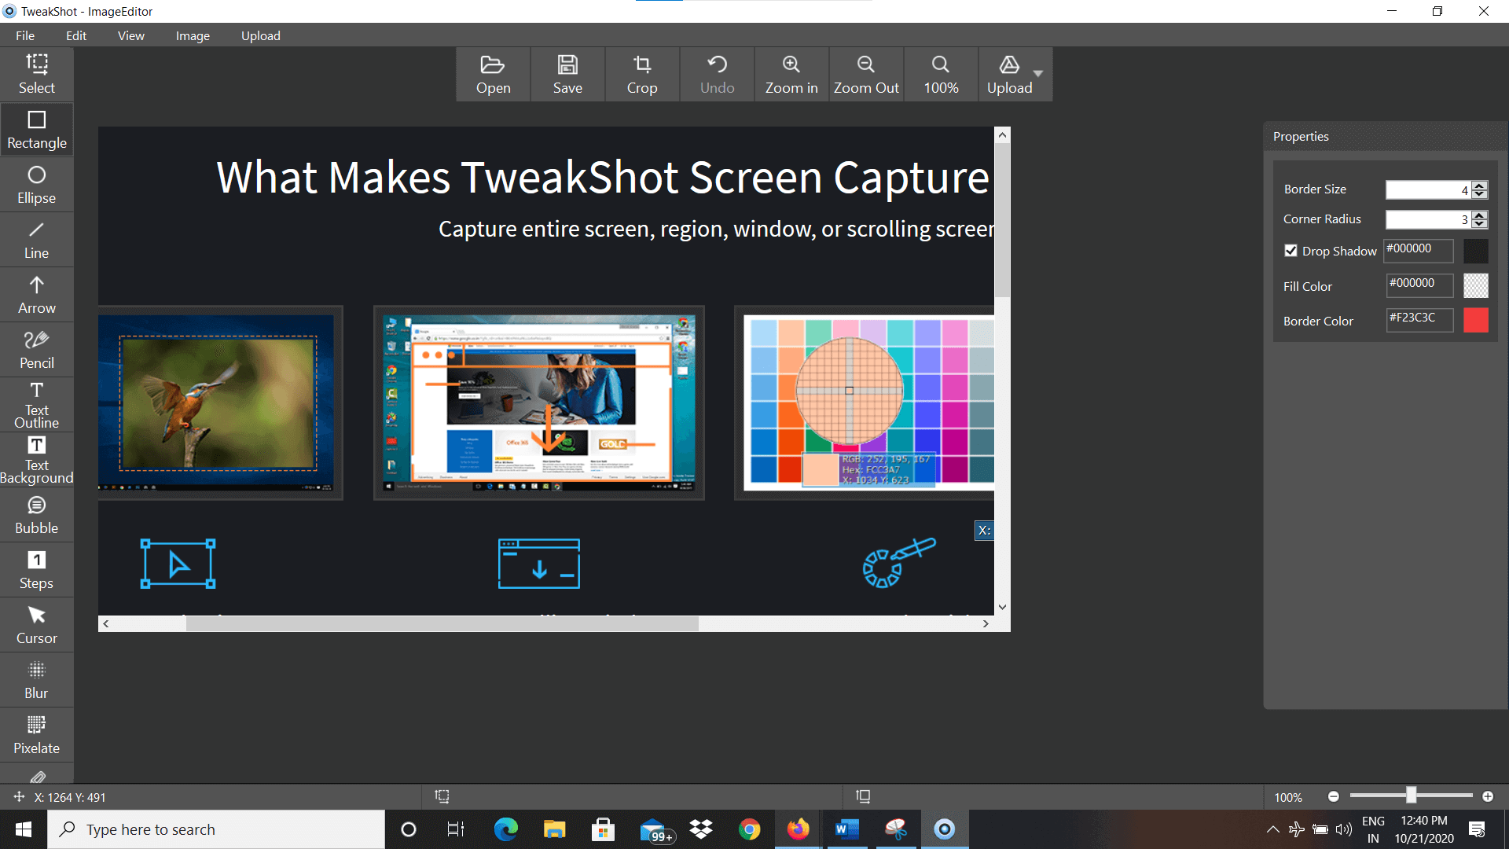Select the Rectangle tool
The image size is (1509, 849).
click(36, 128)
